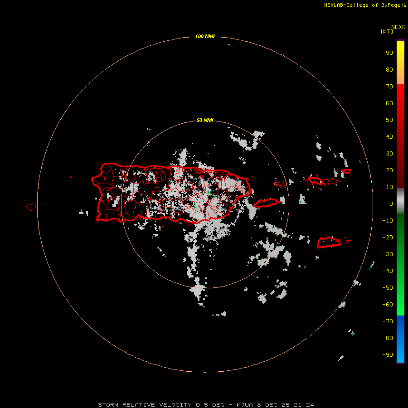This screenshot has width=408, height=408.
Task: Click the positive 60 scale value
Action: (x=389, y=103)
